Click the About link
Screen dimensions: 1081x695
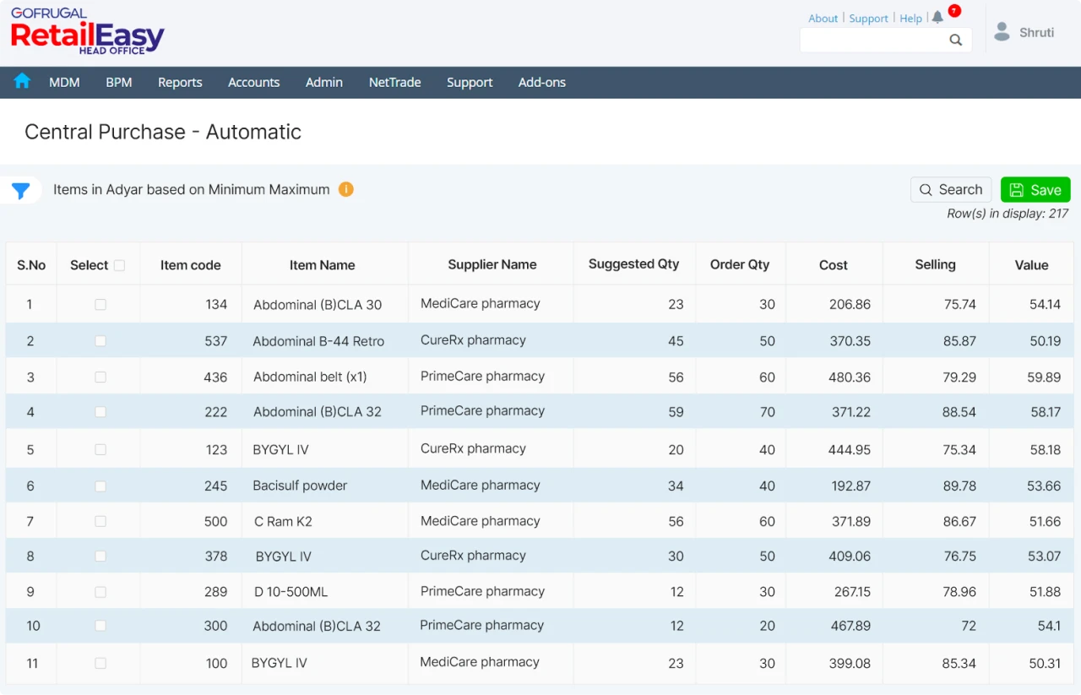(x=823, y=18)
